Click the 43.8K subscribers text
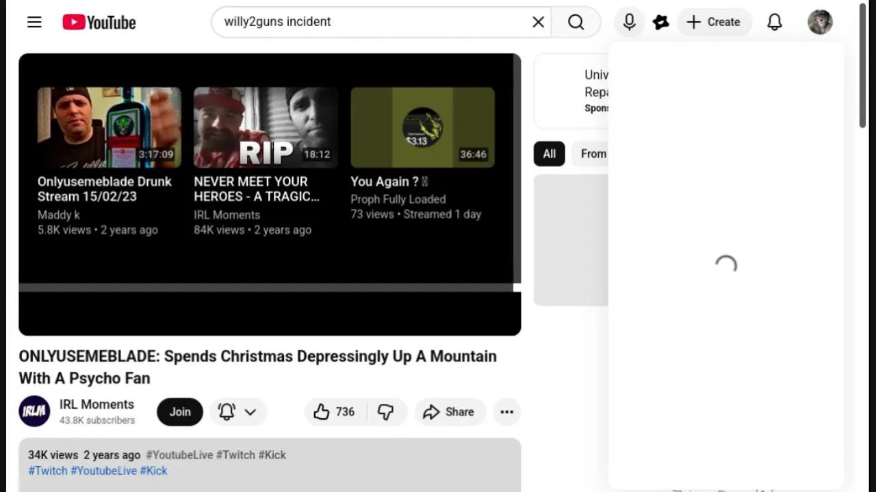Image resolution: width=876 pixels, height=492 pixels. [x=97, y=420]
